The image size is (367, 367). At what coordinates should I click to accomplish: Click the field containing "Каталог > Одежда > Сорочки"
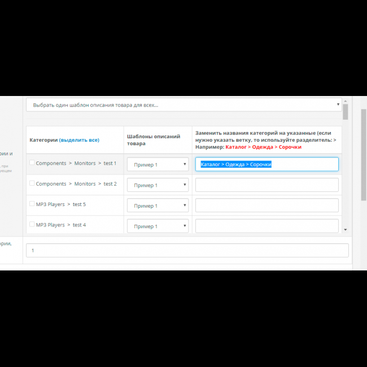266,164
